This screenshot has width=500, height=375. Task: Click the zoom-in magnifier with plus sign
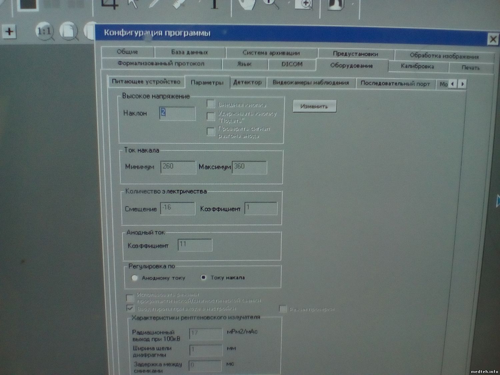click(305, 4)
